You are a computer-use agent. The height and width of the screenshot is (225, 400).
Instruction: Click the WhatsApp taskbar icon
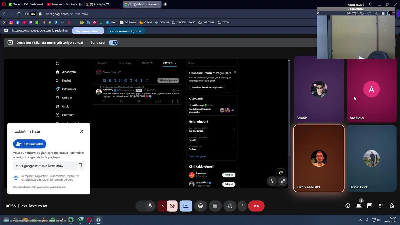[80, 220]
